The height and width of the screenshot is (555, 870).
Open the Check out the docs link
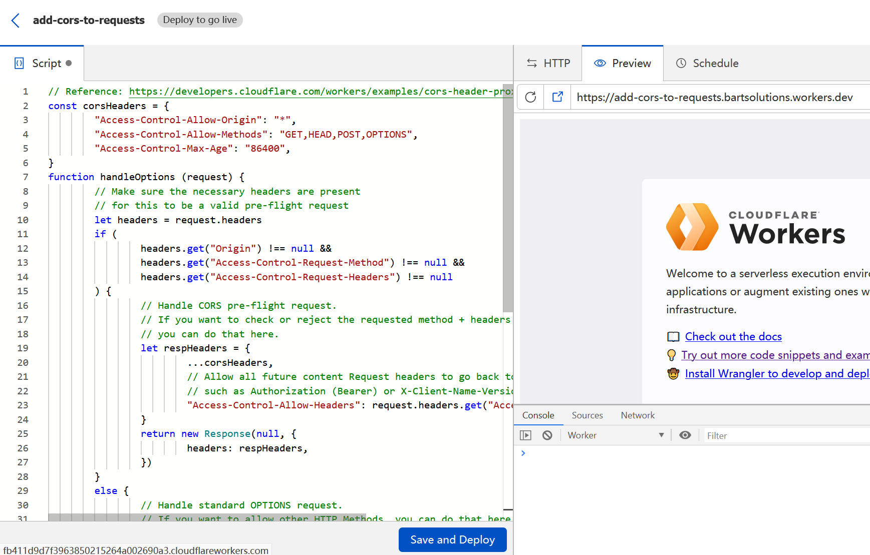pyautogui.click(x=733, y=337)
